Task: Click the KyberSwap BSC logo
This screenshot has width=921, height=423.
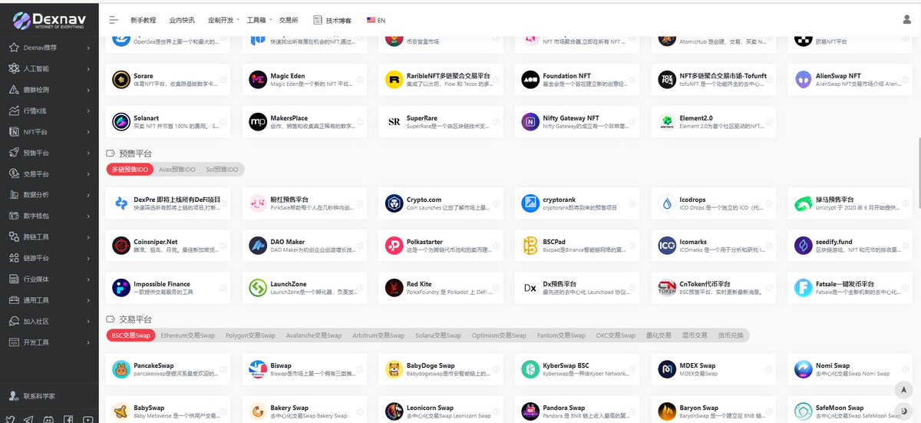Action: coord(530,370)
